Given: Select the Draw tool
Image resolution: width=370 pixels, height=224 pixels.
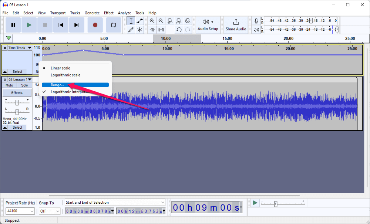Looking at the screenshot, I should (x=131, y=30).
